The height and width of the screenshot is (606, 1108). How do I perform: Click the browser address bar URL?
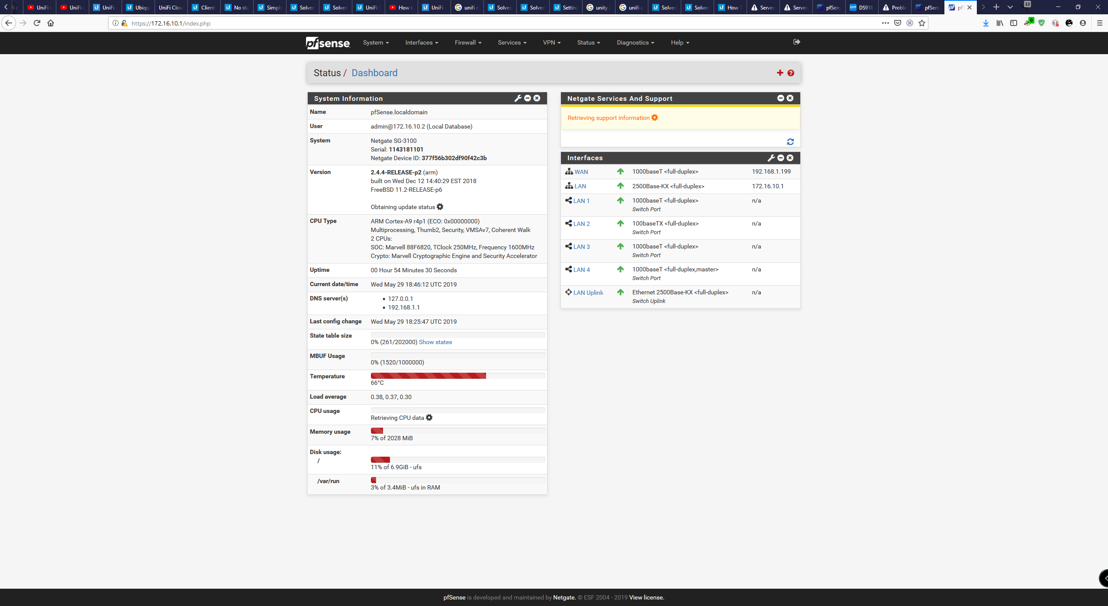171,23
